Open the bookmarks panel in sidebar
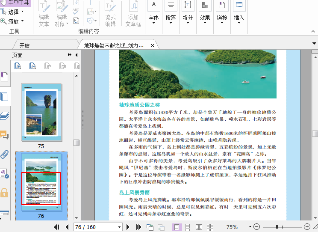This screenshot has height=232, width=318. (4, 77)
